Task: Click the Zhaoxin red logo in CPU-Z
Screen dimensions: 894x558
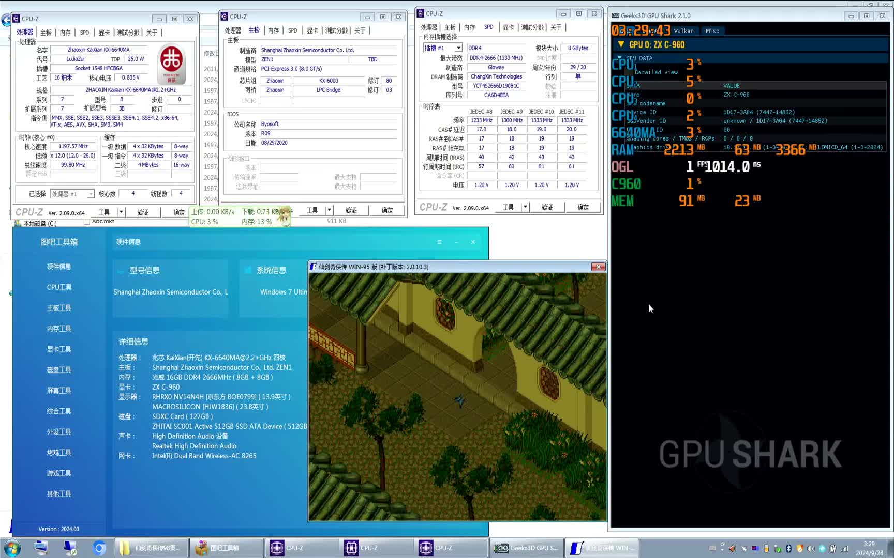Action: tap(171, 63)
